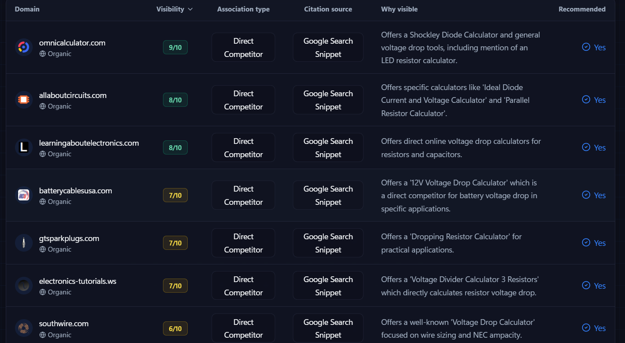Screen dimensions: 625x343
Task: Click the 7/10 badge for batterycablesusa.com
Action: point(175,195)
